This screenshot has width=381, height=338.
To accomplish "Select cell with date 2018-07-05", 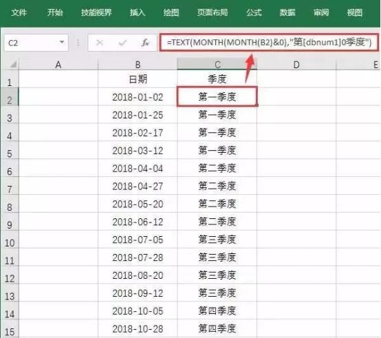I will (138, 240).
